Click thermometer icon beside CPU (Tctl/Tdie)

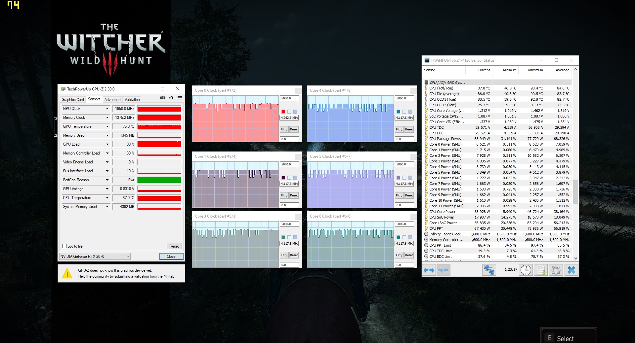426,88
